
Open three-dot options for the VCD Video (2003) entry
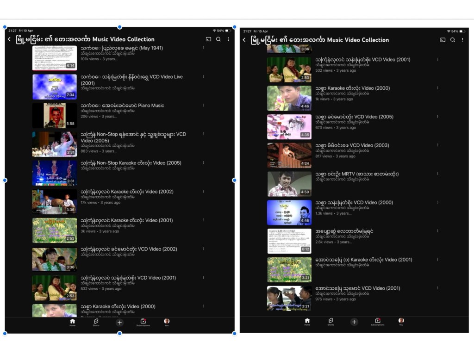(437, 145)
